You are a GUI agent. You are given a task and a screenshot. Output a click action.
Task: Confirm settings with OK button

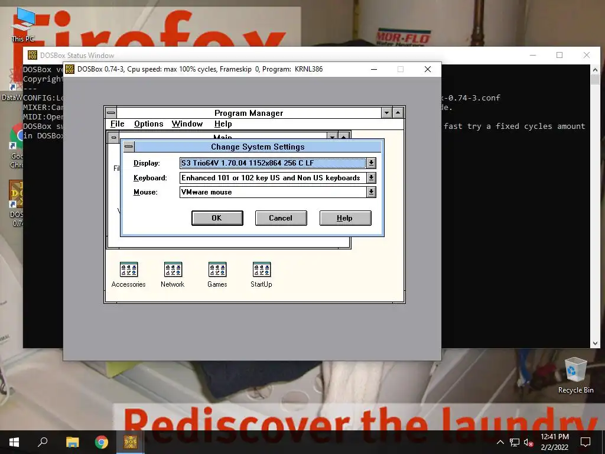[217, 218]
